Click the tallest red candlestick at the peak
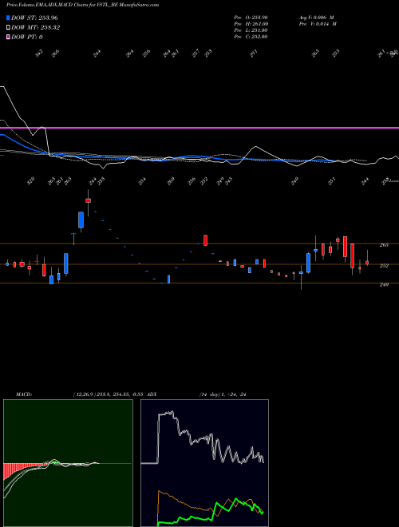This screenshot has width=399, height=527. 89,200
